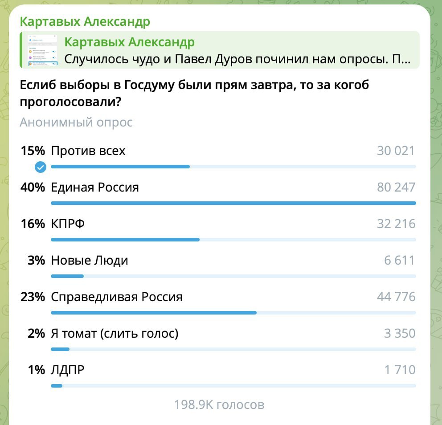The height and width of the screenshot is (425, 442).
Task: Pick the Я томат (слить голос) option
Action: click(115, 333)
